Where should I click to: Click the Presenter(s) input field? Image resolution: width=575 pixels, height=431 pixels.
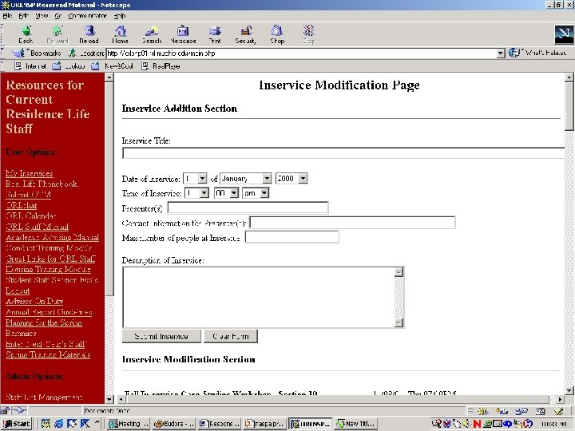[248, 208]
